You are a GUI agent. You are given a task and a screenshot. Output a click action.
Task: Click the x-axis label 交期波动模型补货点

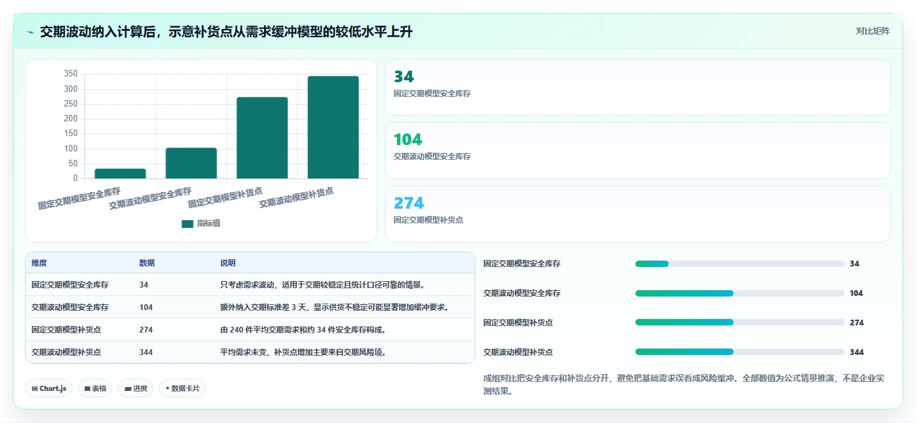(x=297, y=197)
